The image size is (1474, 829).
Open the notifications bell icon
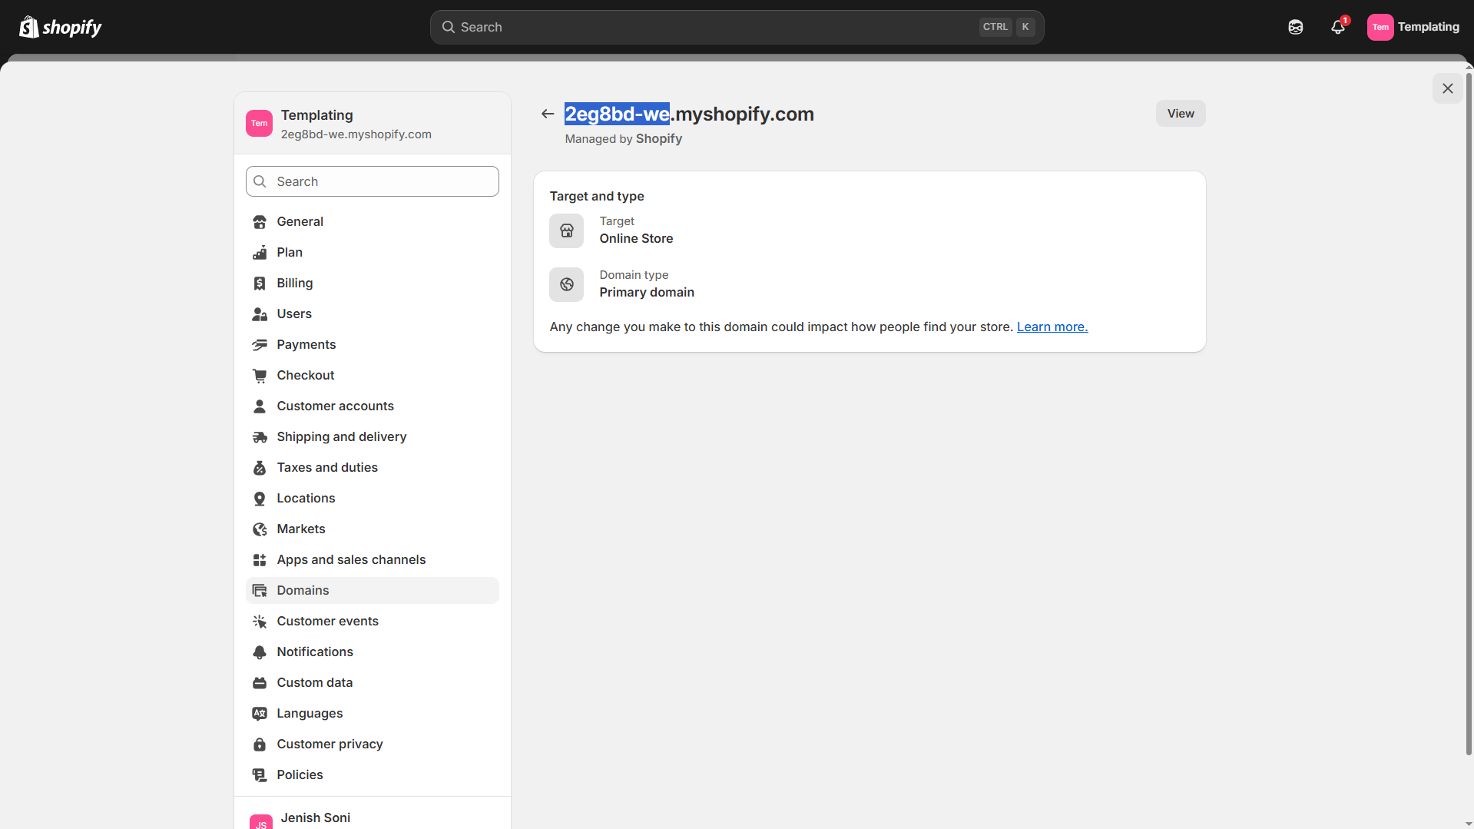pos(1338,27)
